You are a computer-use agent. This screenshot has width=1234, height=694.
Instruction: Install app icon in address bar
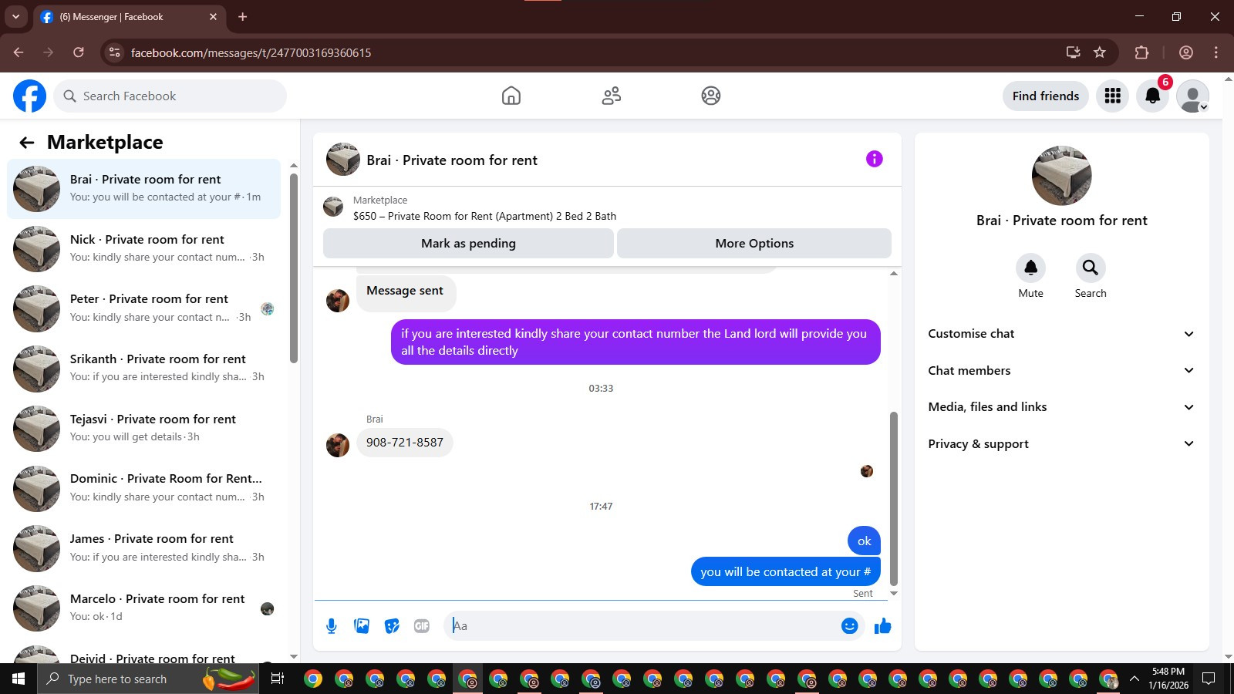coord(1073,52)
